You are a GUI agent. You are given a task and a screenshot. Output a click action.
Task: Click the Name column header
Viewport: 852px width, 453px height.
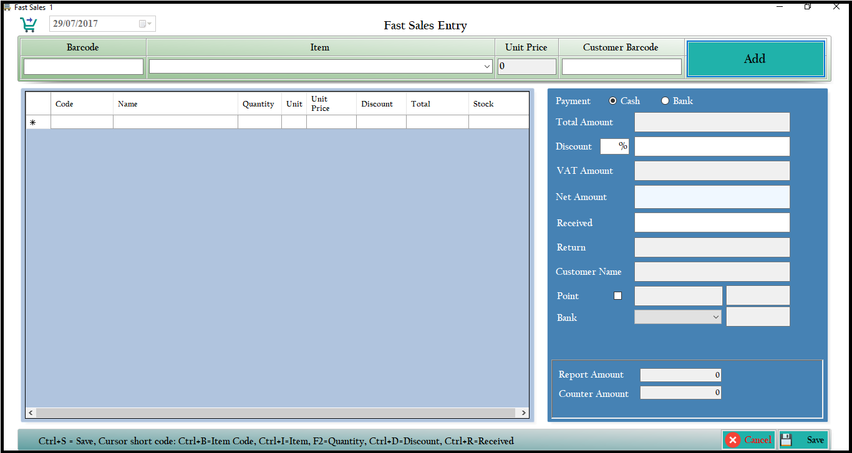point(175,104)
